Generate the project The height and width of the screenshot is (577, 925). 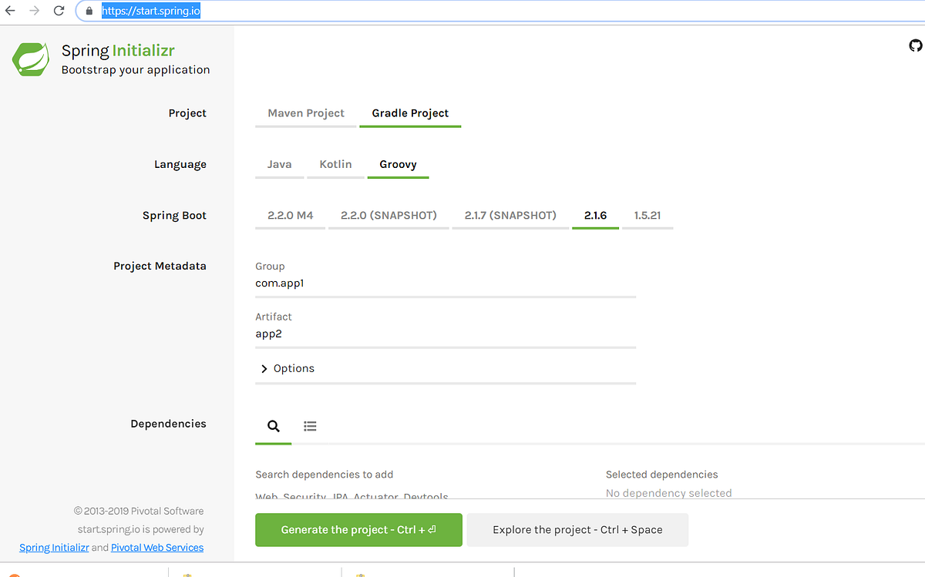(x=358, y=530)
